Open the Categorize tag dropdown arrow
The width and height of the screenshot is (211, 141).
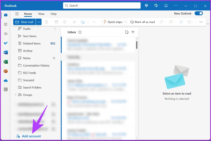[165, 22]
